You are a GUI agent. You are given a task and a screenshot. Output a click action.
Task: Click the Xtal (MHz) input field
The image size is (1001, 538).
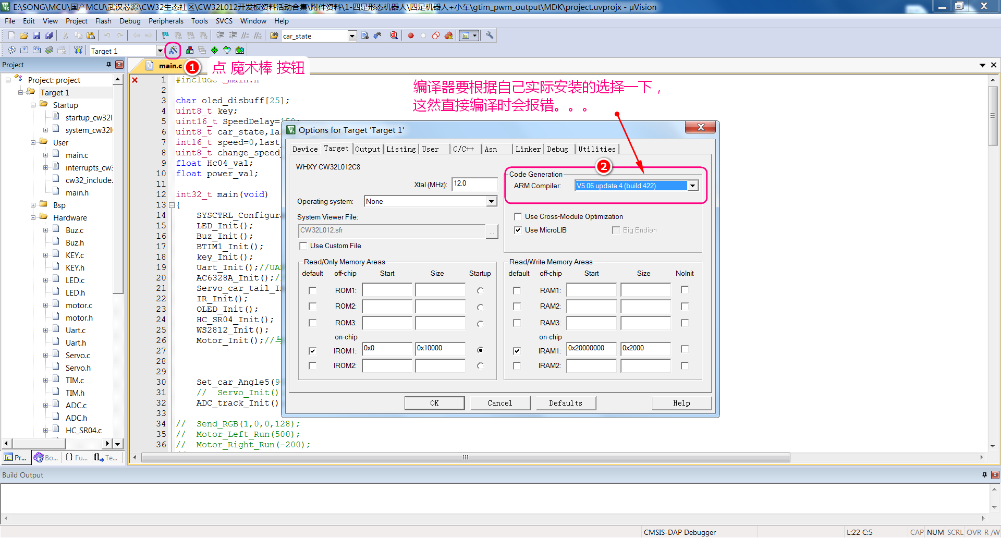474,184
